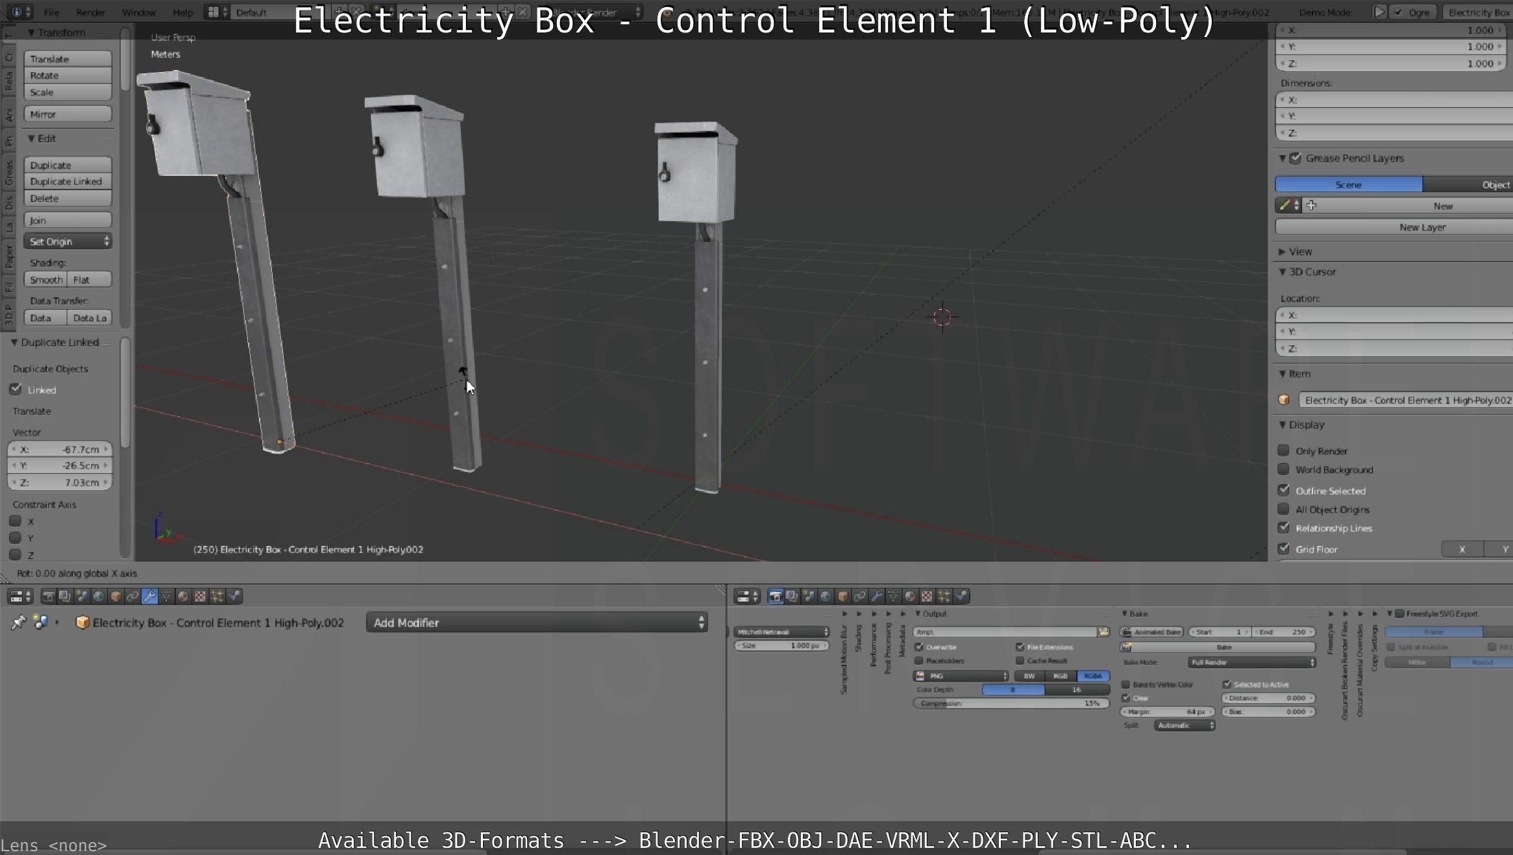Select active Render camera tab in render properties editor

tap(776, 596)
